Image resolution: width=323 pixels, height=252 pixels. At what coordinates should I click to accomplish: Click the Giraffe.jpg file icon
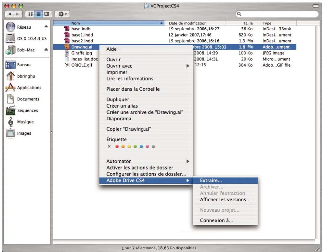(66, 53)
